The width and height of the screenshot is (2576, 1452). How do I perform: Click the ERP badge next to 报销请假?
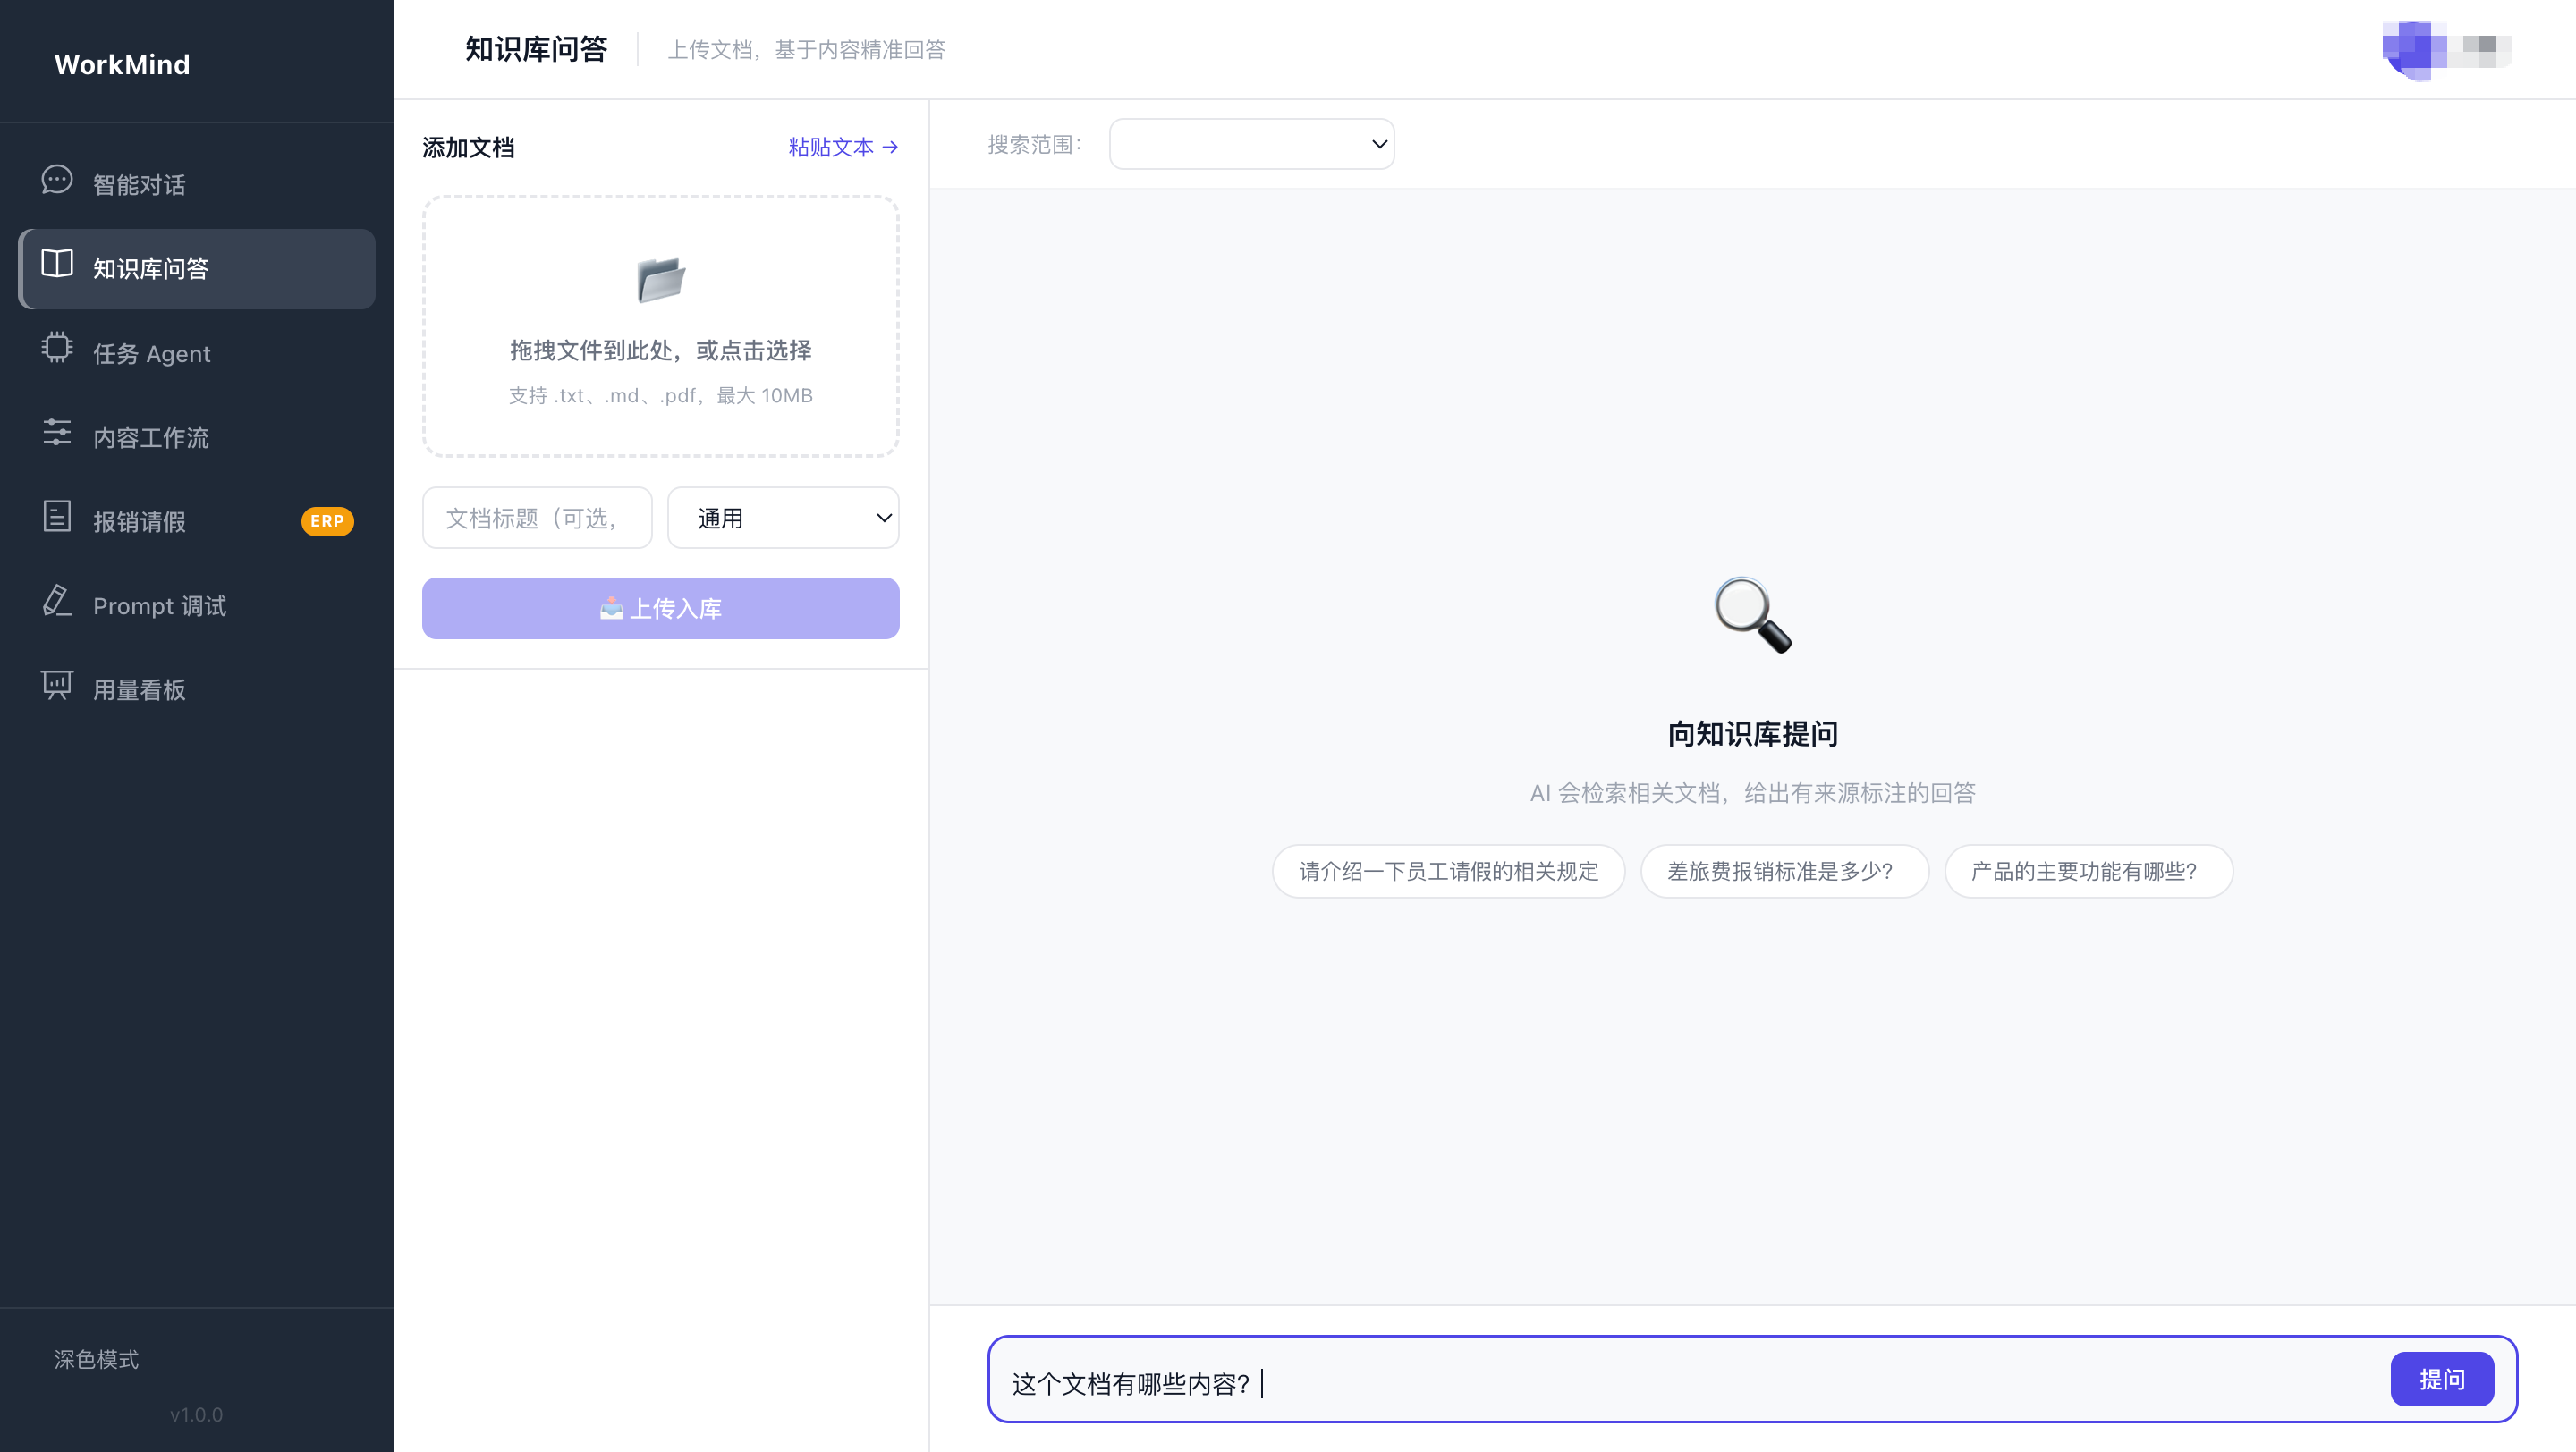[327, 520]
